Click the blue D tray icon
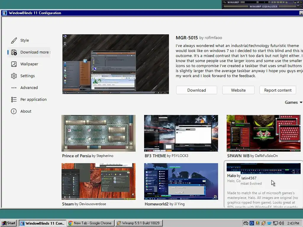This screenshot has height=227, width=303. [x=252, y=223]
